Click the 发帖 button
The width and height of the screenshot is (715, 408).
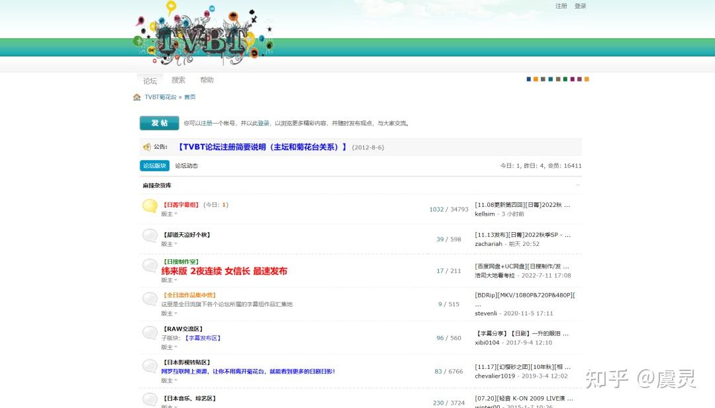pyautogui.click(x=159, y=123)
